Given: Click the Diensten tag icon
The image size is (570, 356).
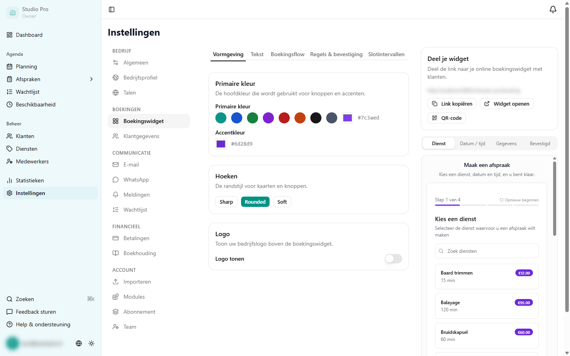Looking at the screenshot, I should pyautogui.click(x=9, y=149).
